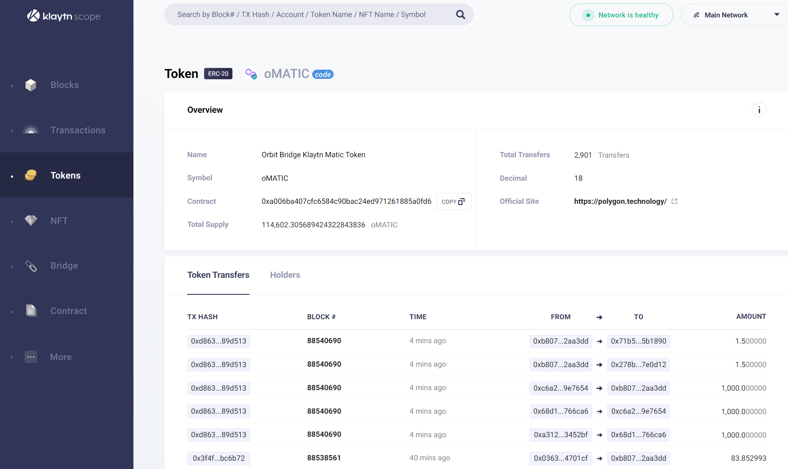Switch to the Holders tab
The image size is (788, 469).
[x=285, y=275]
